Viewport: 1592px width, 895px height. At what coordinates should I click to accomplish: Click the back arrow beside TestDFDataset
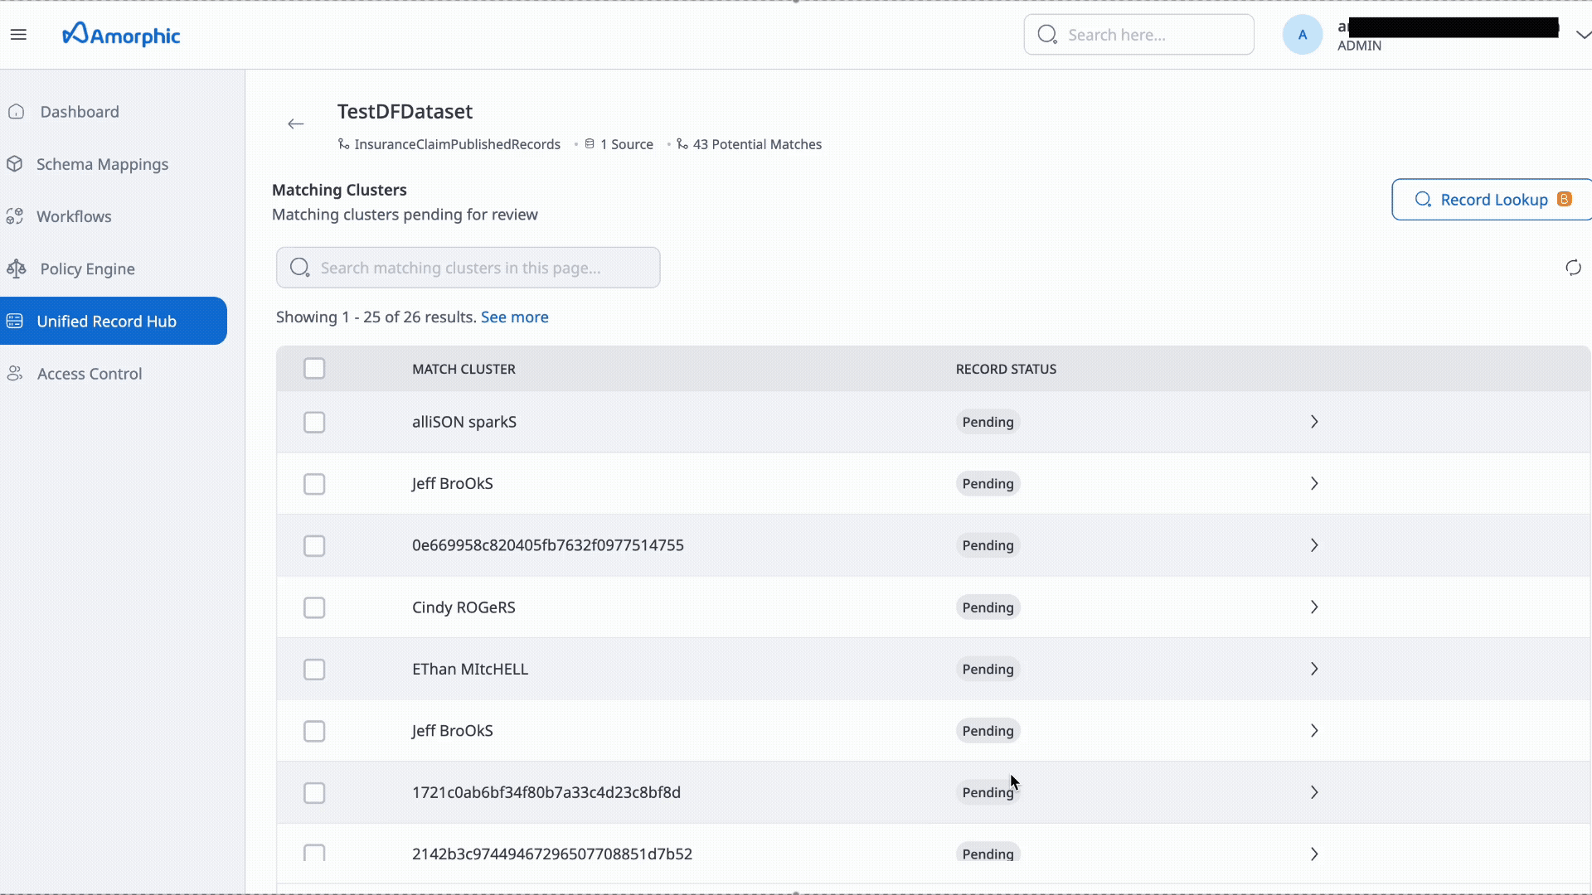point(296,123)
